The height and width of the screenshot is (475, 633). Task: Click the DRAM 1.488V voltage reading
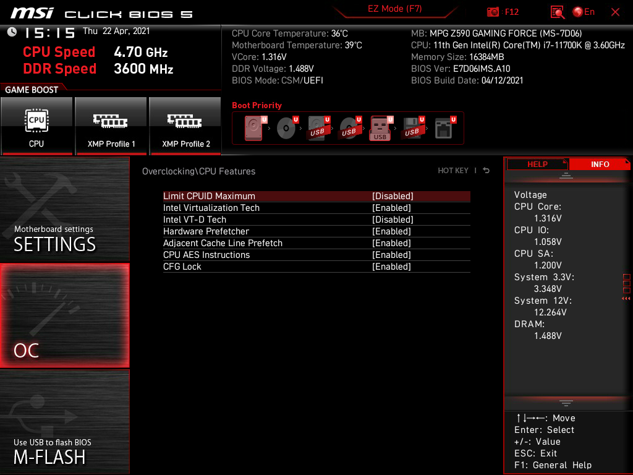point(548,336)
